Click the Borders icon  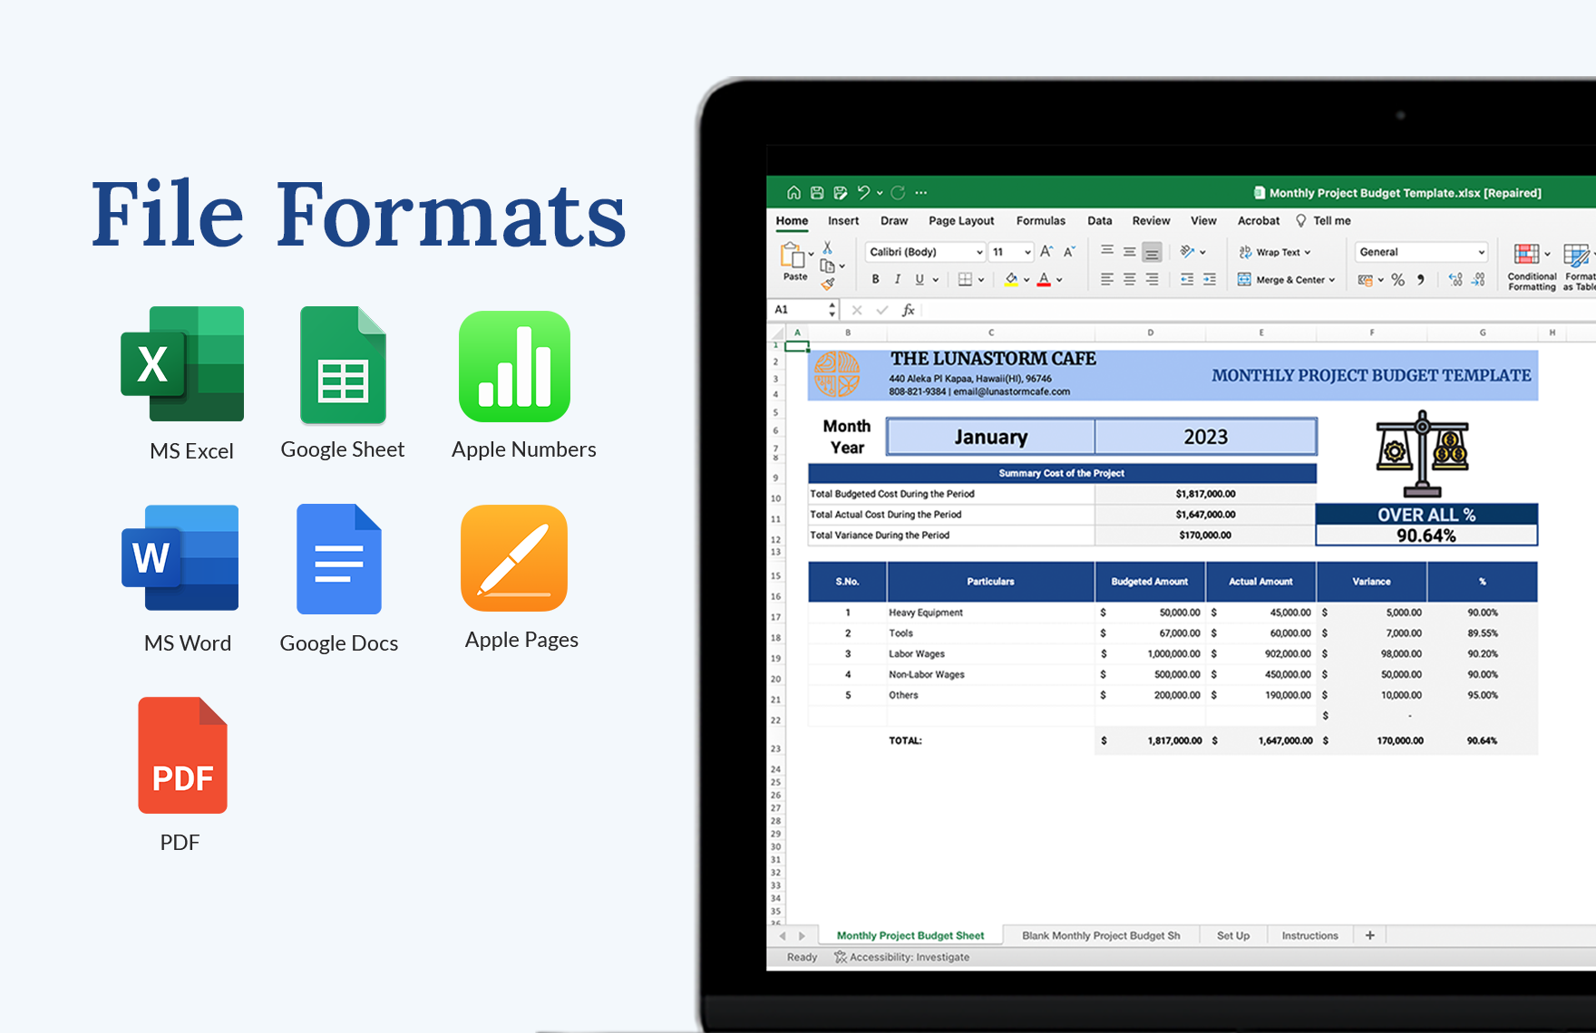click(x=966, y=279)
